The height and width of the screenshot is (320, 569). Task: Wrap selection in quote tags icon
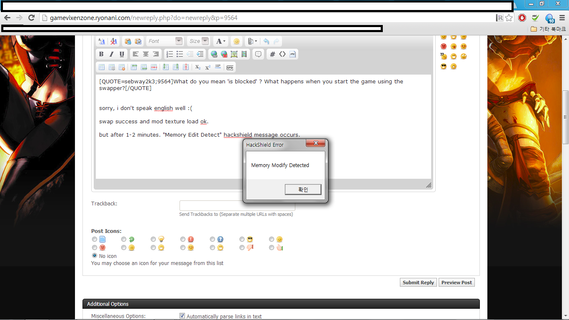tap(259, 54)
